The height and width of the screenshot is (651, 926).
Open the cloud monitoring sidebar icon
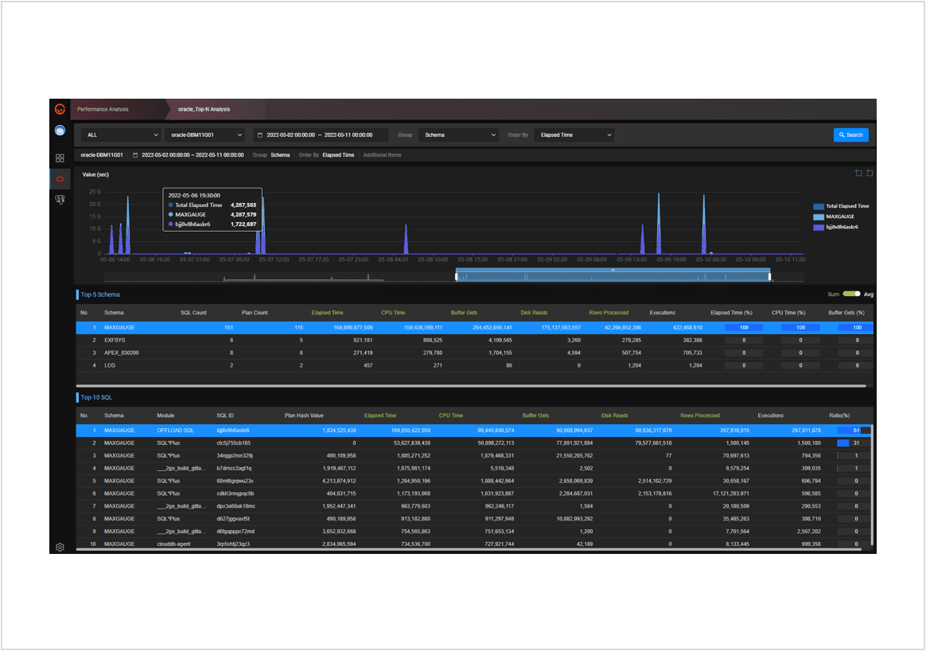pyautogui.click(x=60, y=131)
